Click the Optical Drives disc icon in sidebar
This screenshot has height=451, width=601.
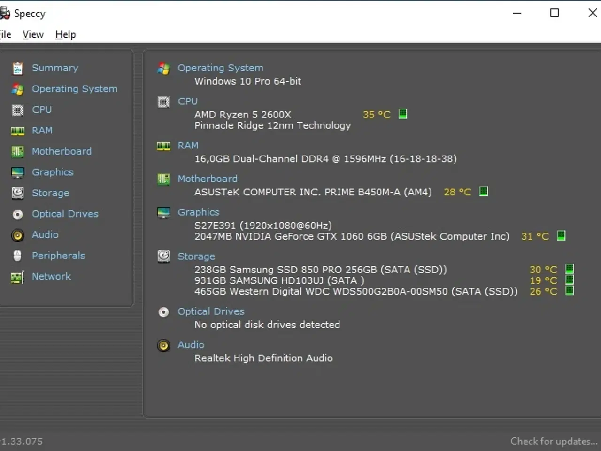tap(17, 214)
